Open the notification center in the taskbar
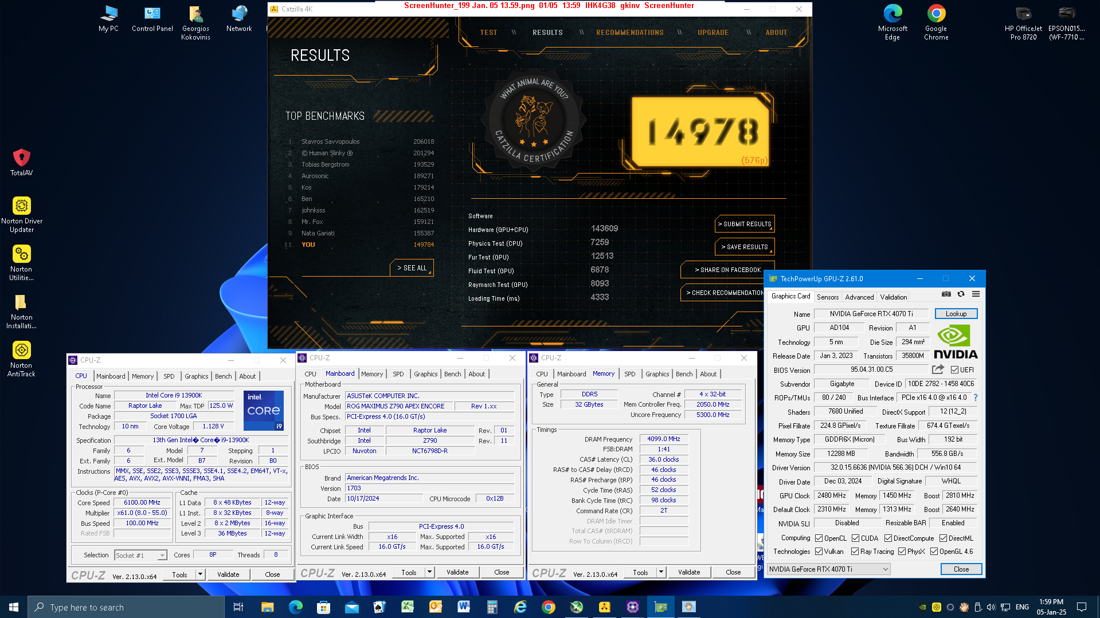Screen dimensions: 1100x618 1082,607
